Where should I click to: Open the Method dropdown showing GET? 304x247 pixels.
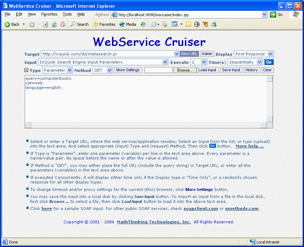(109, 70)
